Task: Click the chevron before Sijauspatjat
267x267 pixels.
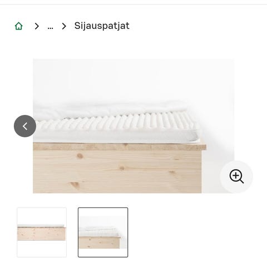Action: coord(64,26)
